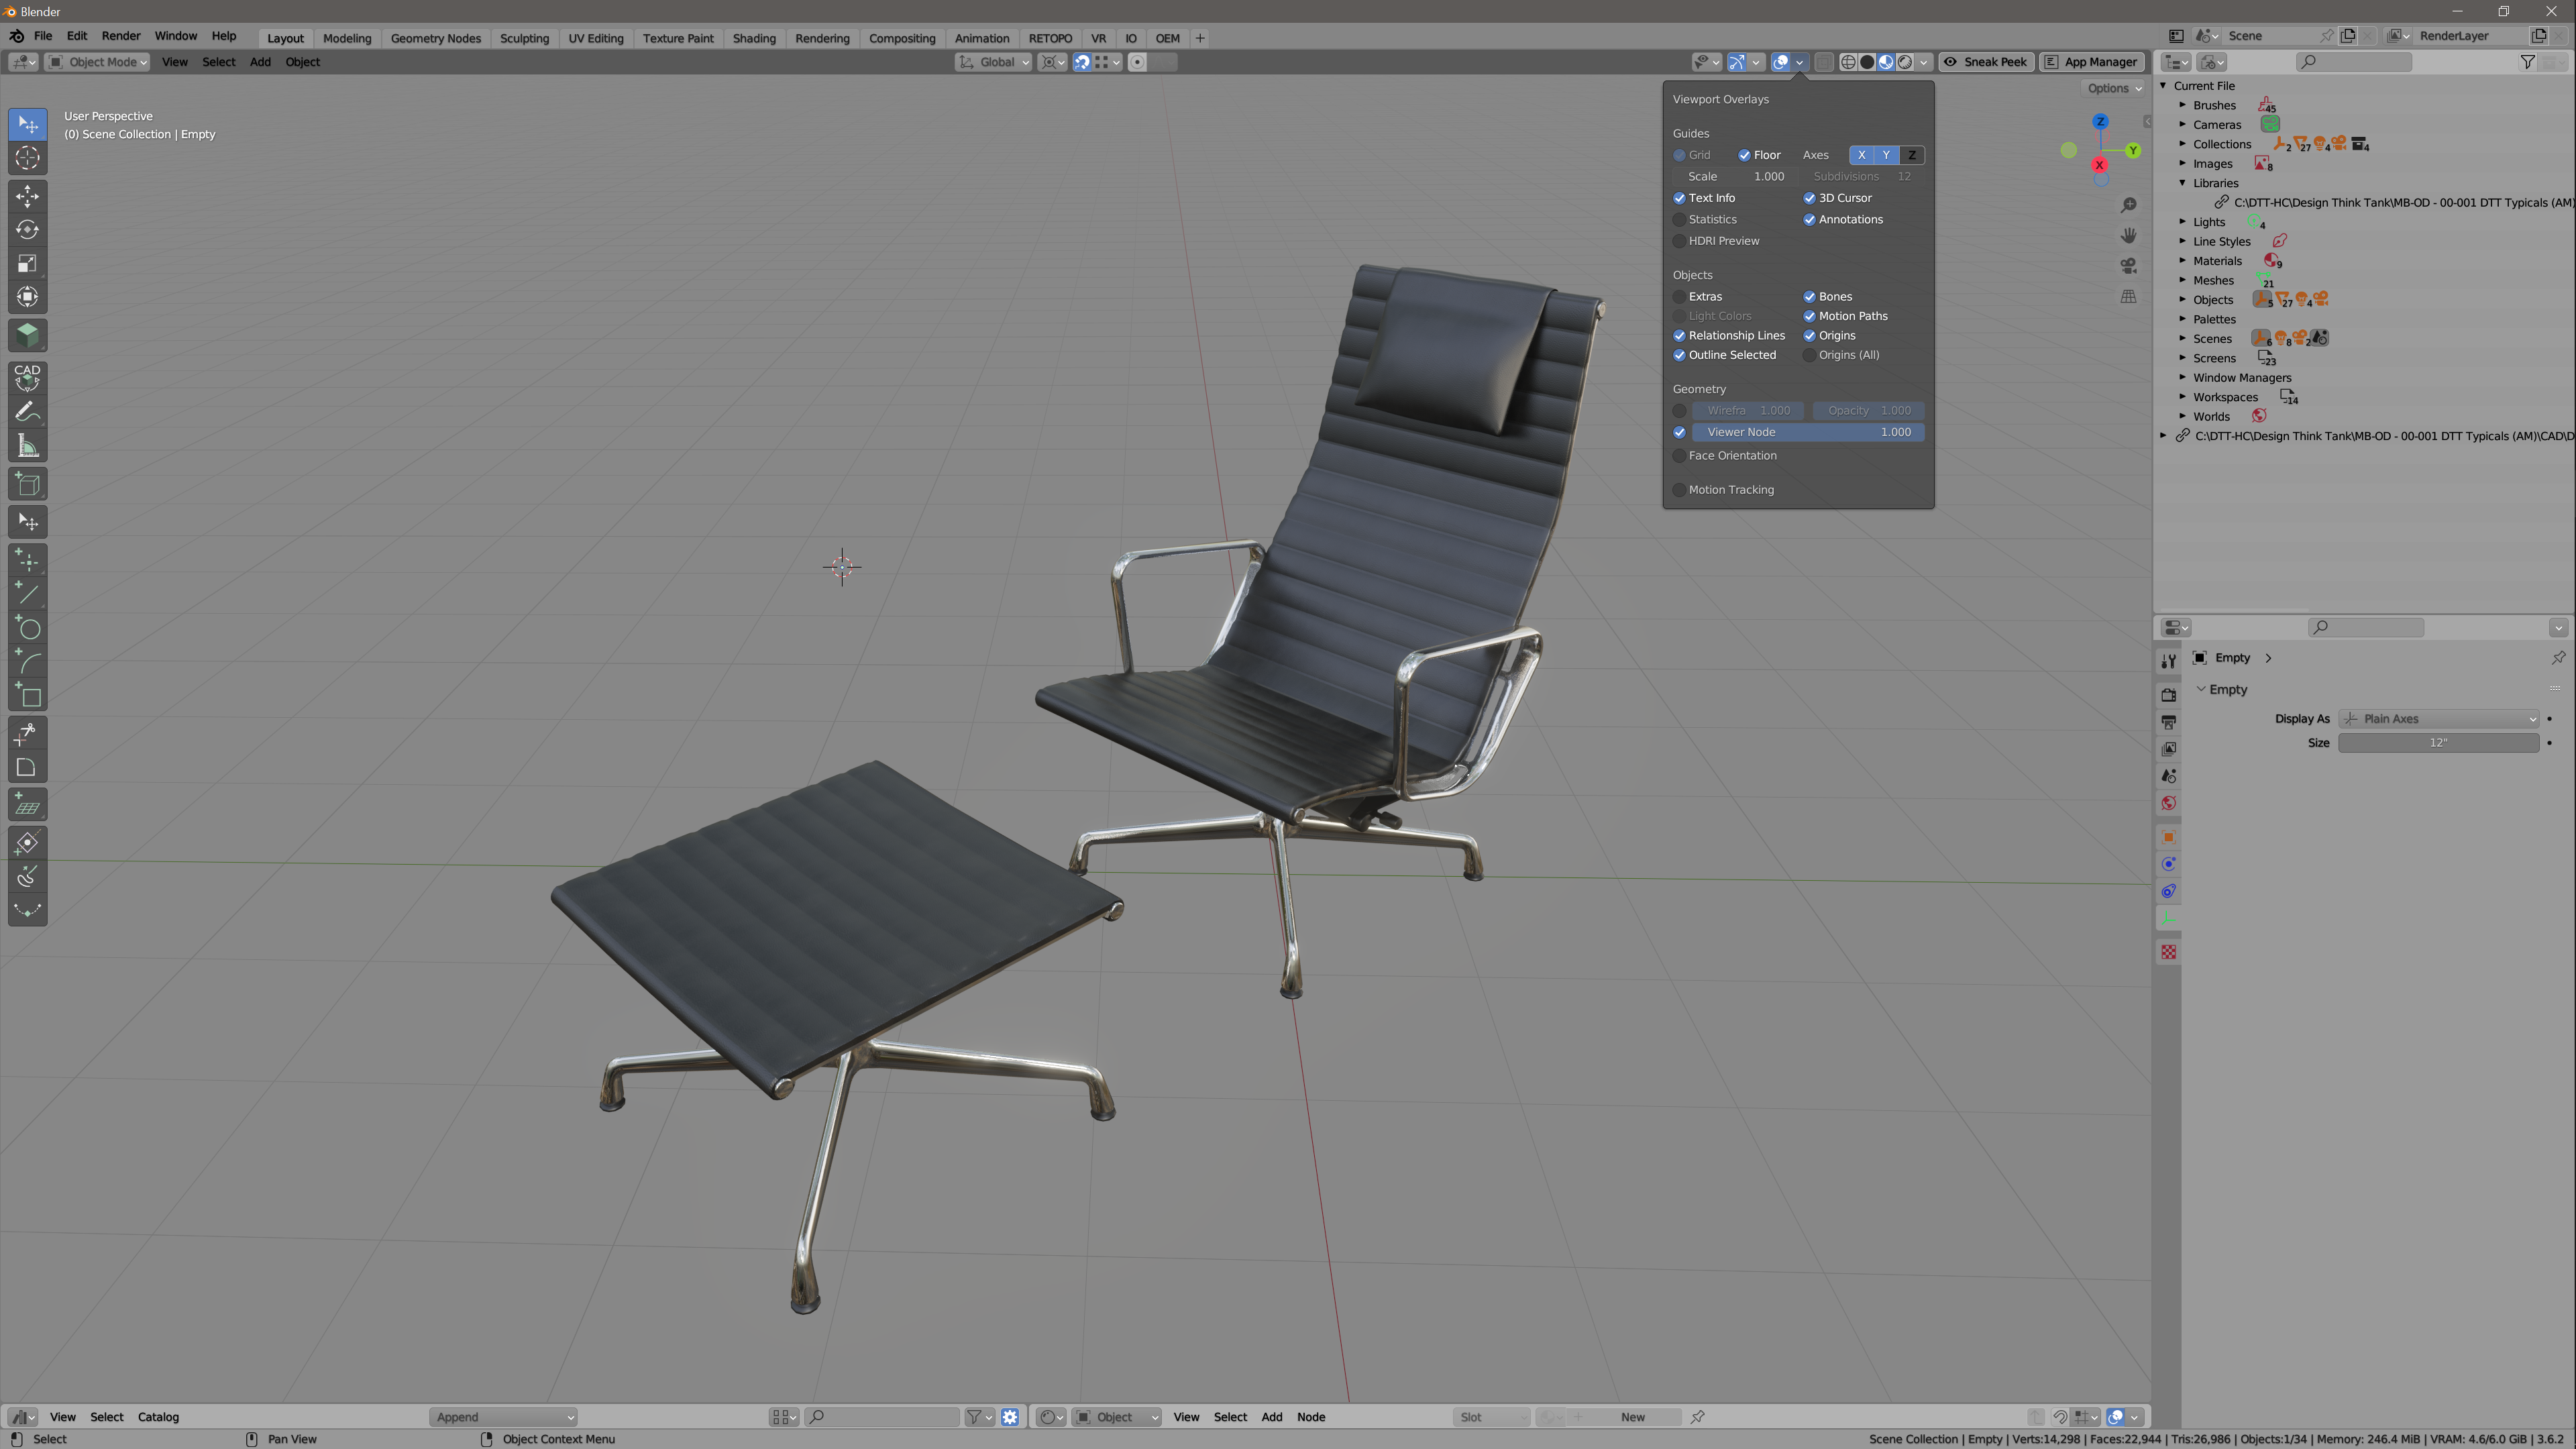Click the Sneak Peek button
The height and width of the screenshot is (1449, 2576).
(x=1986, y=62)
